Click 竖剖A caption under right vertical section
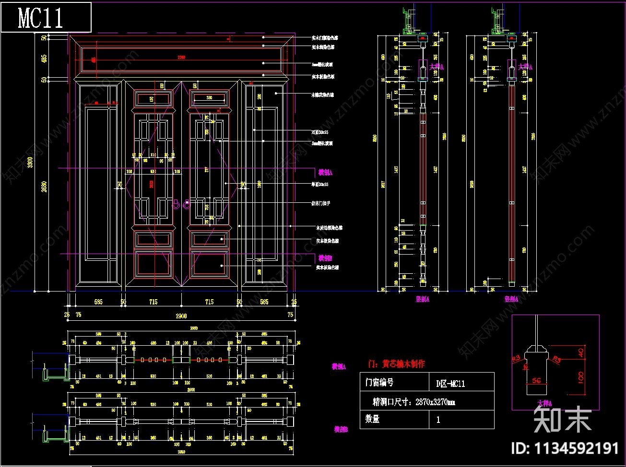This screenshot has height=467, width=626. 511,299
